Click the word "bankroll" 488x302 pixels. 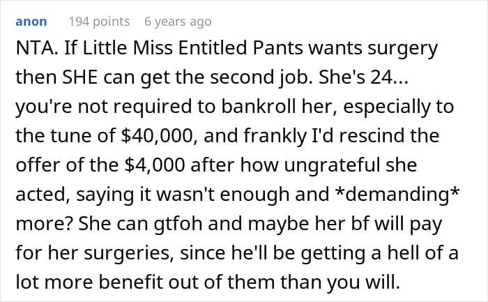click(x=240, y=107)
